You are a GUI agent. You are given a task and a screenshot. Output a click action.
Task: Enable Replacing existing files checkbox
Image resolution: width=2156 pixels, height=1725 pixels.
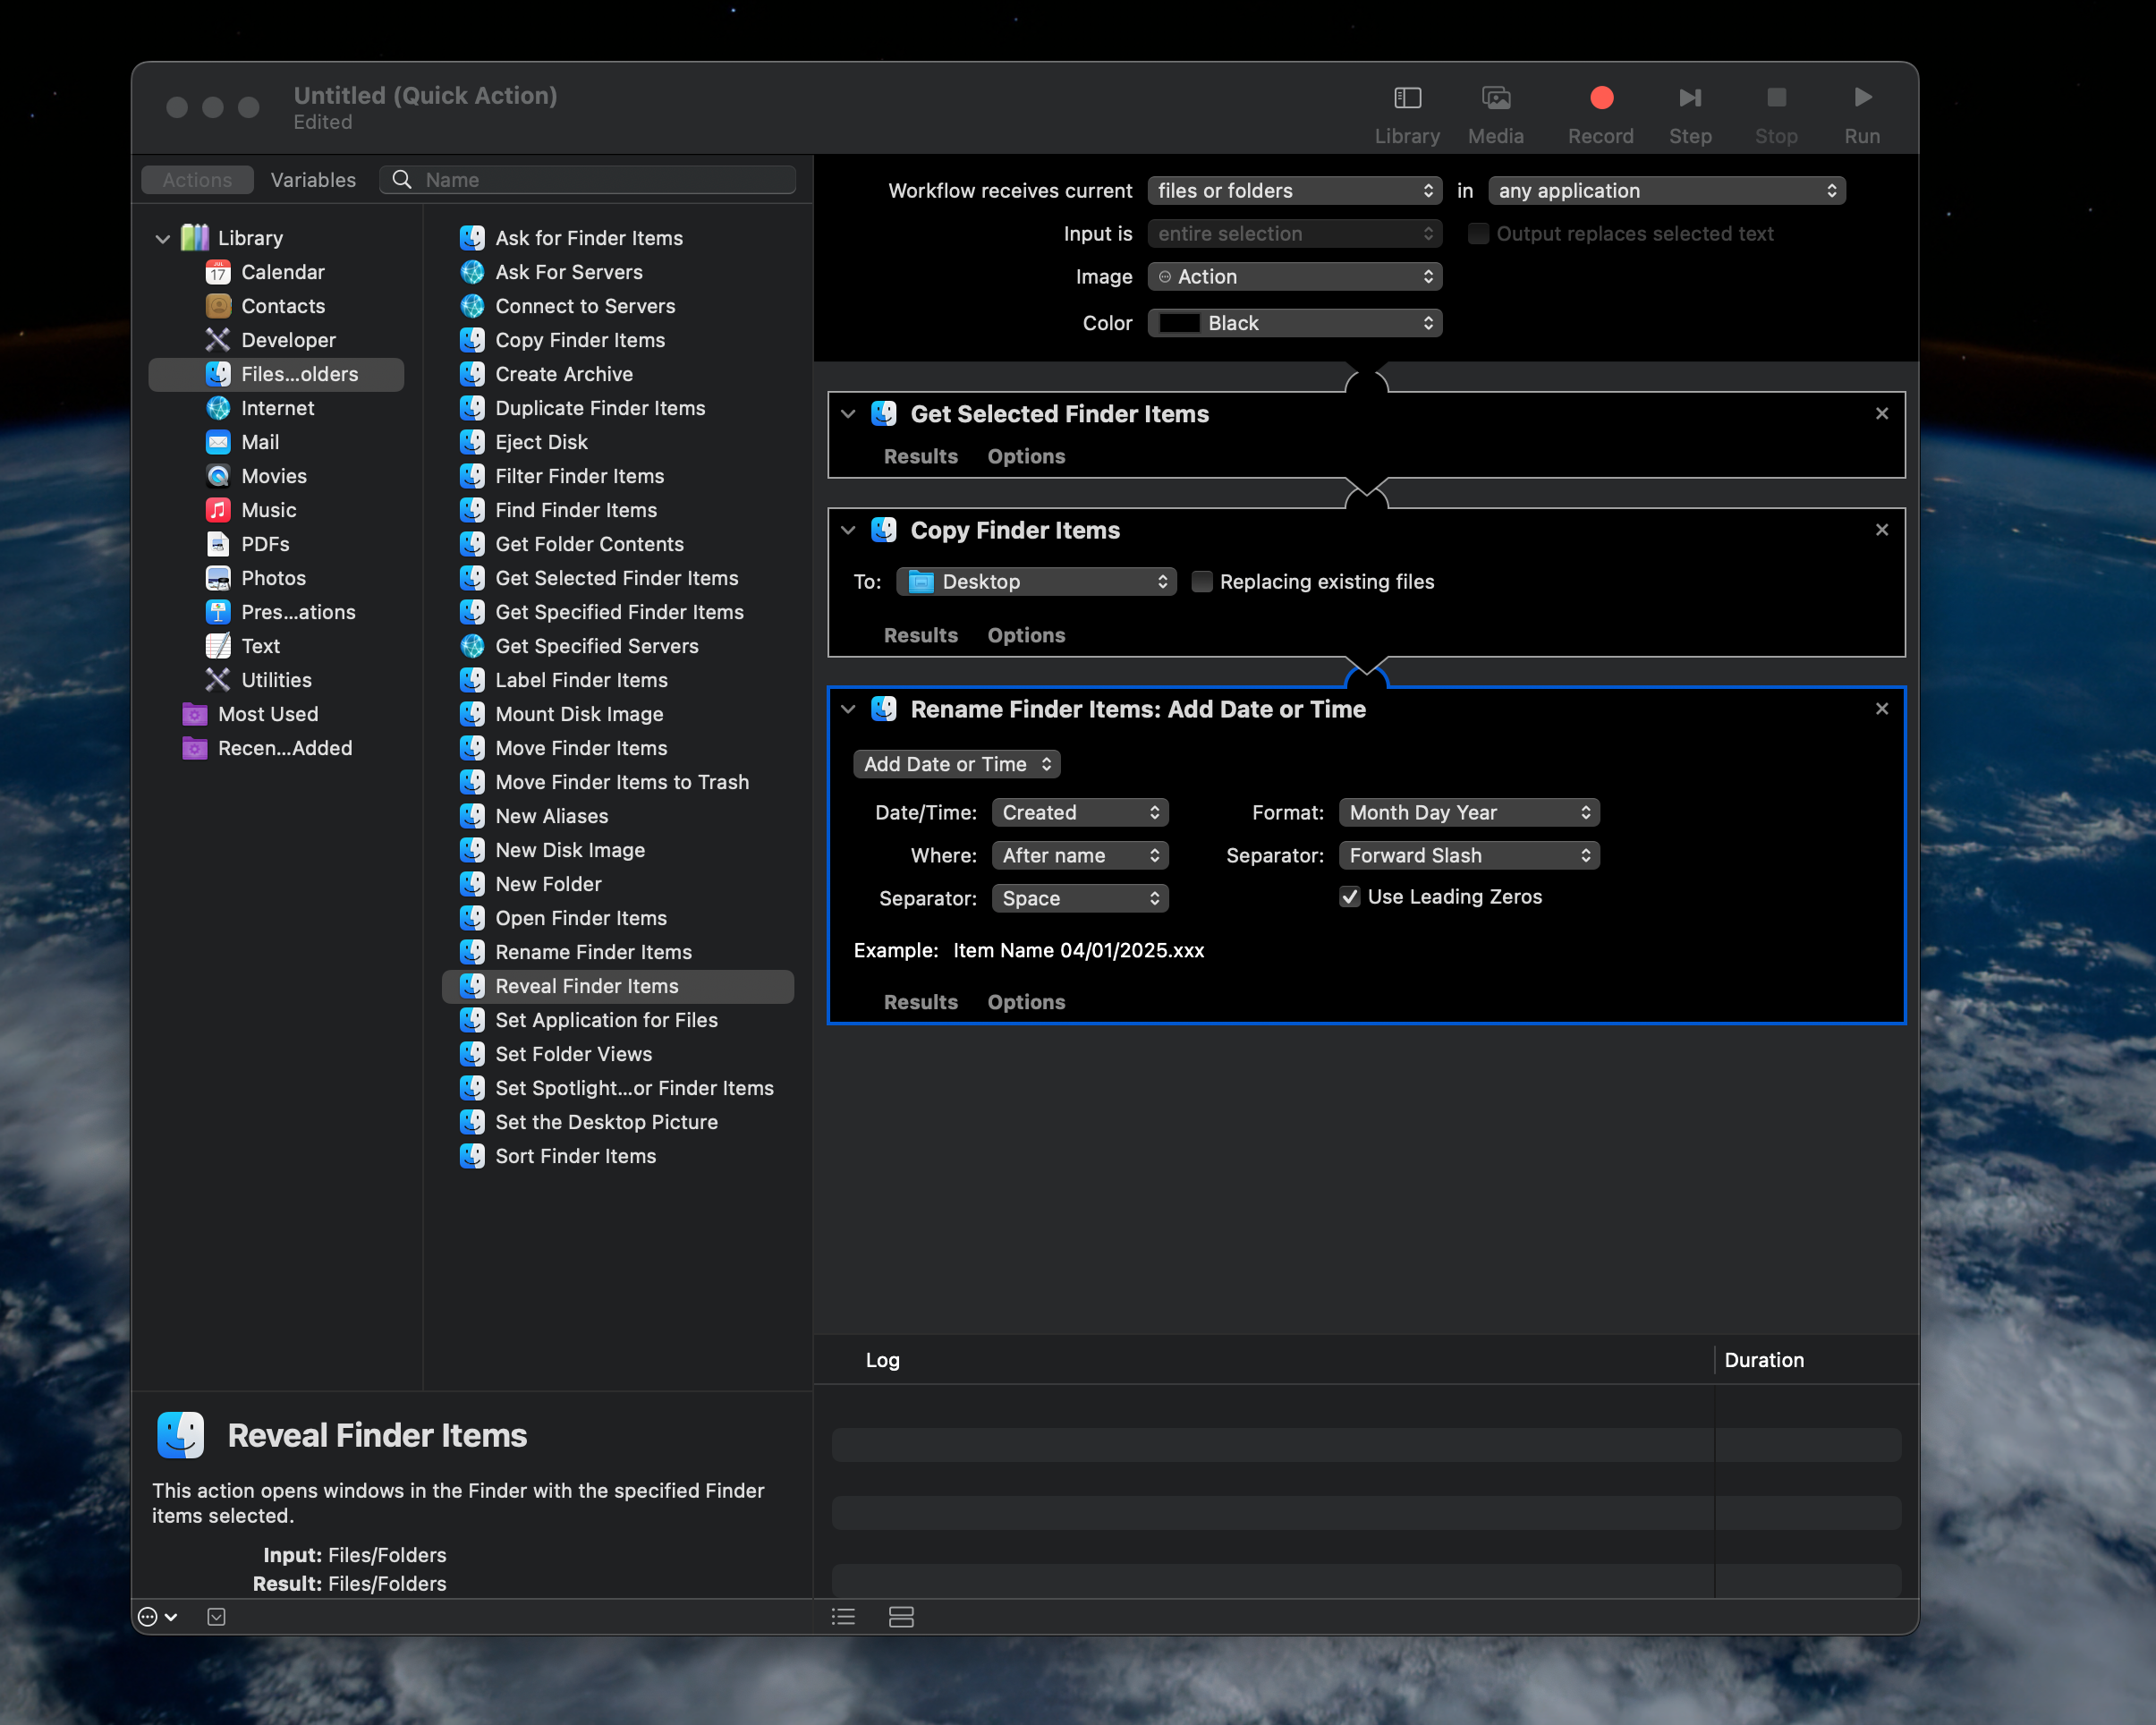click(1202, 582)
